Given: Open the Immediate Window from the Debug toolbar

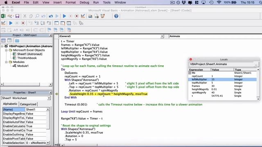Looking at the screenshot, I should (x=63, y=23).
